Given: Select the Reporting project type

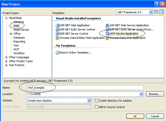Looking at the screenshot, I should click(19, 41).
